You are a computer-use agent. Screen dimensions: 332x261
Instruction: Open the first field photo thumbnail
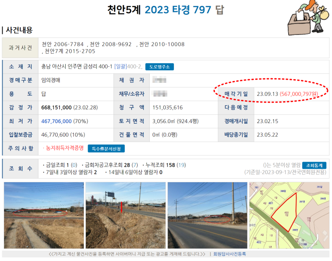pyautogui.click(x=44, y=215)
